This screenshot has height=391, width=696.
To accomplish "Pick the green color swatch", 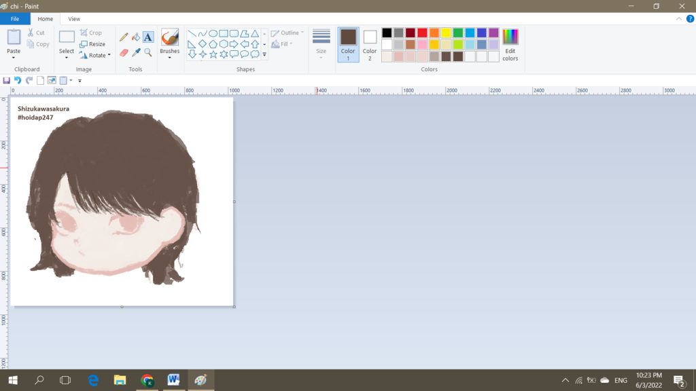I will pyautogui.click(x=458, y=33).
